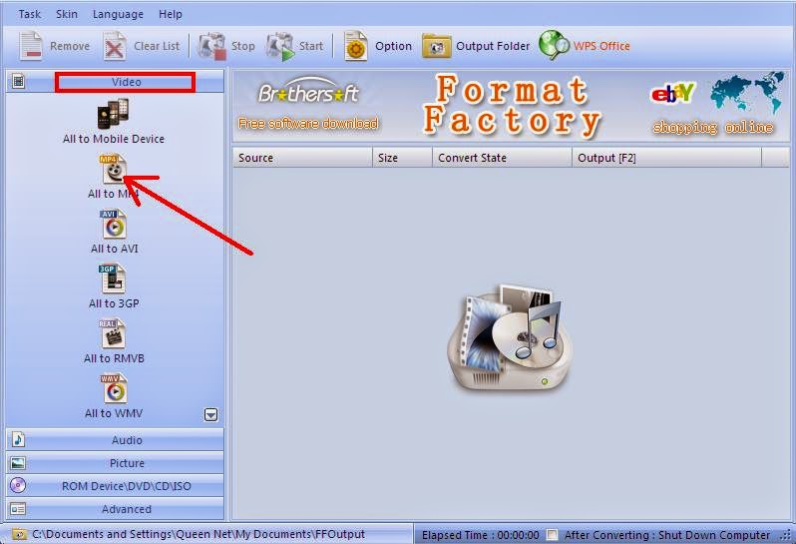Screen dimensions: 796x544
Task: Stop the conversion with Stop icon
Action: pyautogui.click(x=211, y=46)
